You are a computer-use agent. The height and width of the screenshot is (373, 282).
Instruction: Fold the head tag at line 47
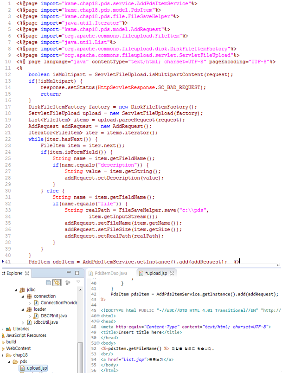(98, 322)
